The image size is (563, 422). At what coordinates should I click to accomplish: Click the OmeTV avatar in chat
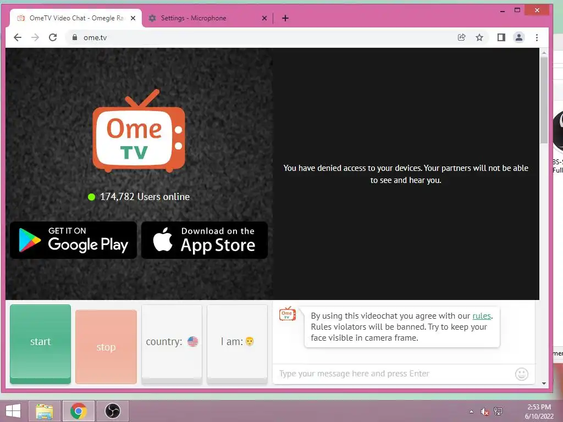point(287,314)
